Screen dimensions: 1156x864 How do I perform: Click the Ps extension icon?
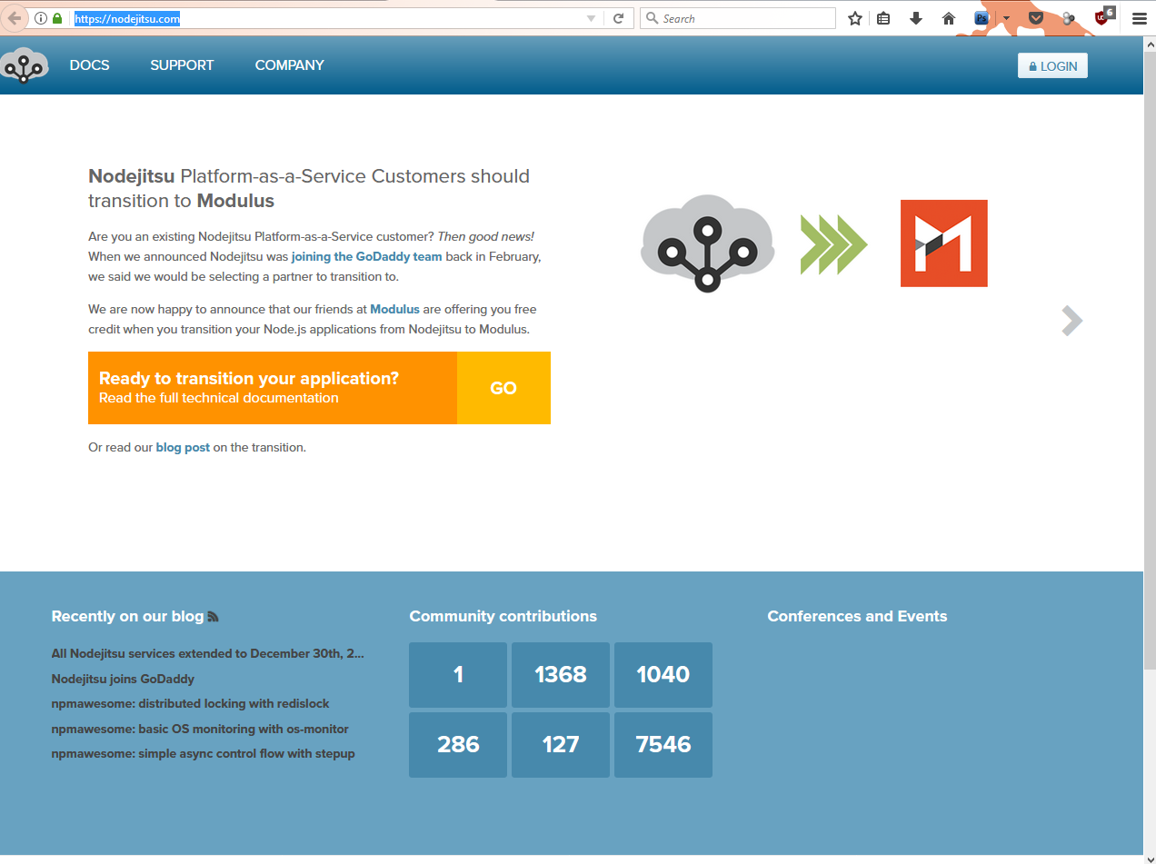pos(982,18)
